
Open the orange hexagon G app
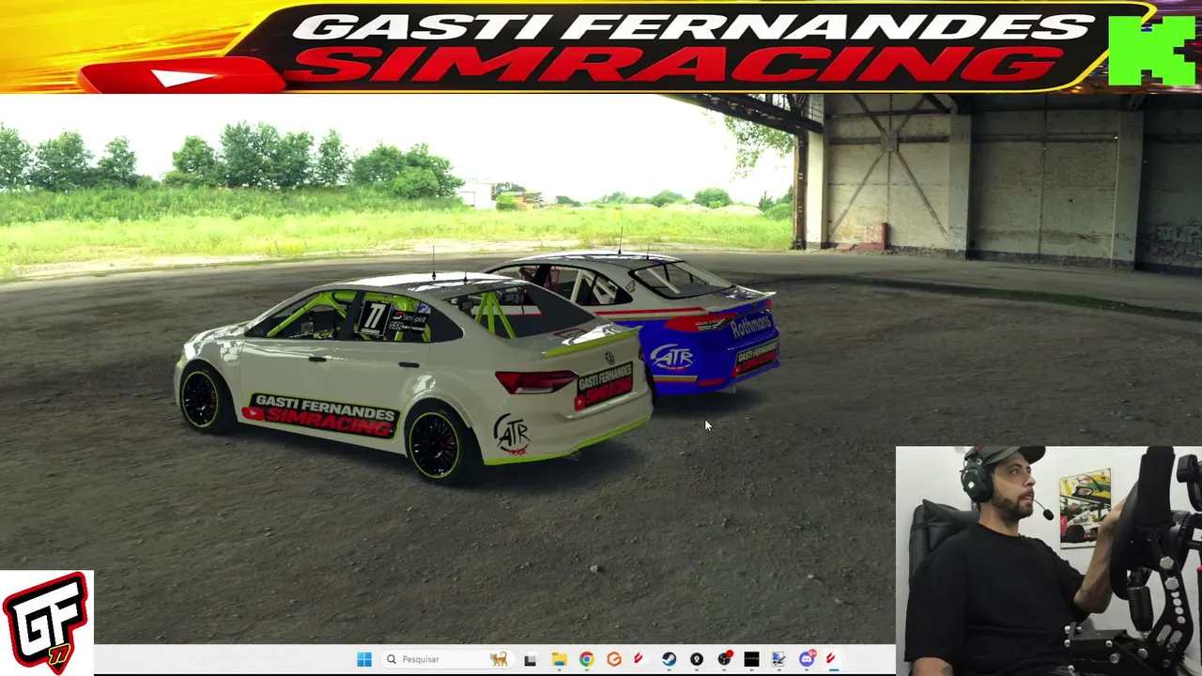[x=614, y=659]
